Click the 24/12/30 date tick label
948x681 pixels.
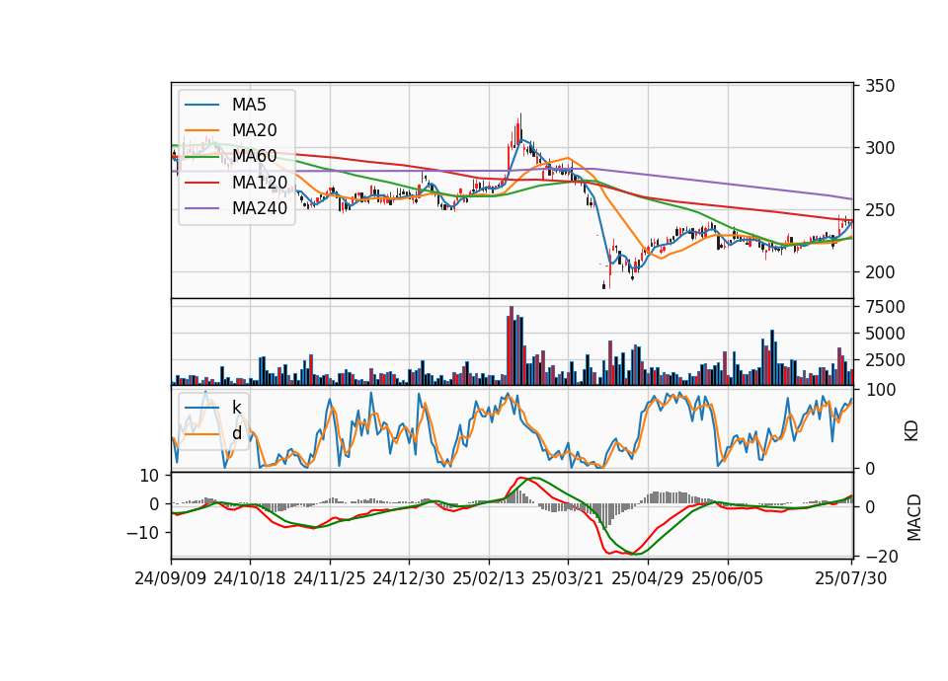click(409, 578)
